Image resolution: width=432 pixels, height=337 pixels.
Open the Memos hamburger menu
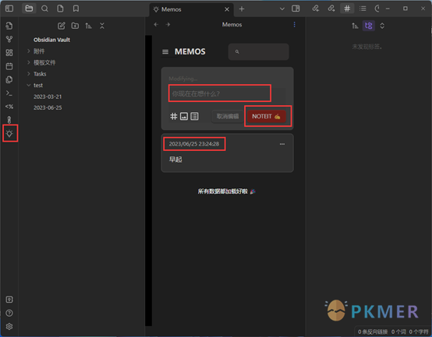tap(165, 51)
